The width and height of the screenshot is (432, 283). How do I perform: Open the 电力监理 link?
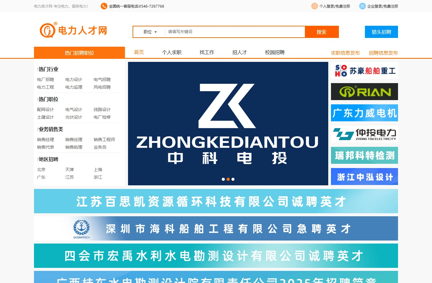pos(74,87)
